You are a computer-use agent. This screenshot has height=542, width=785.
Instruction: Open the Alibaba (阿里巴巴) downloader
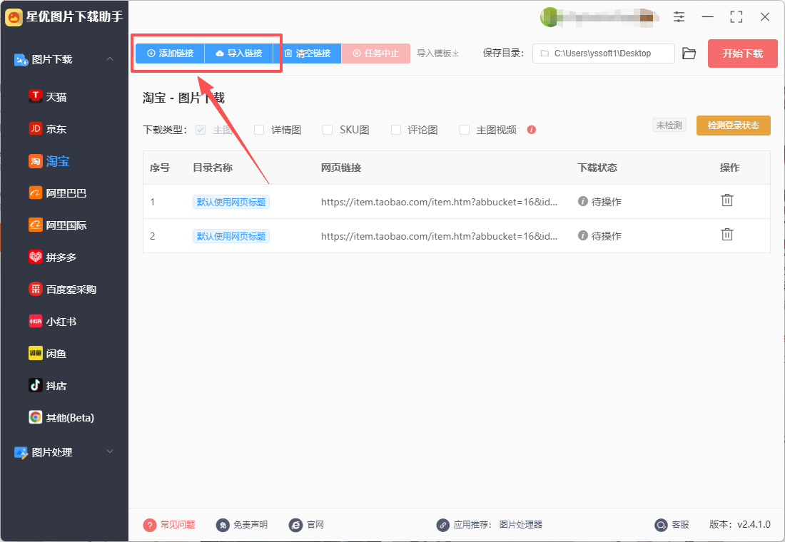[58, 193]
